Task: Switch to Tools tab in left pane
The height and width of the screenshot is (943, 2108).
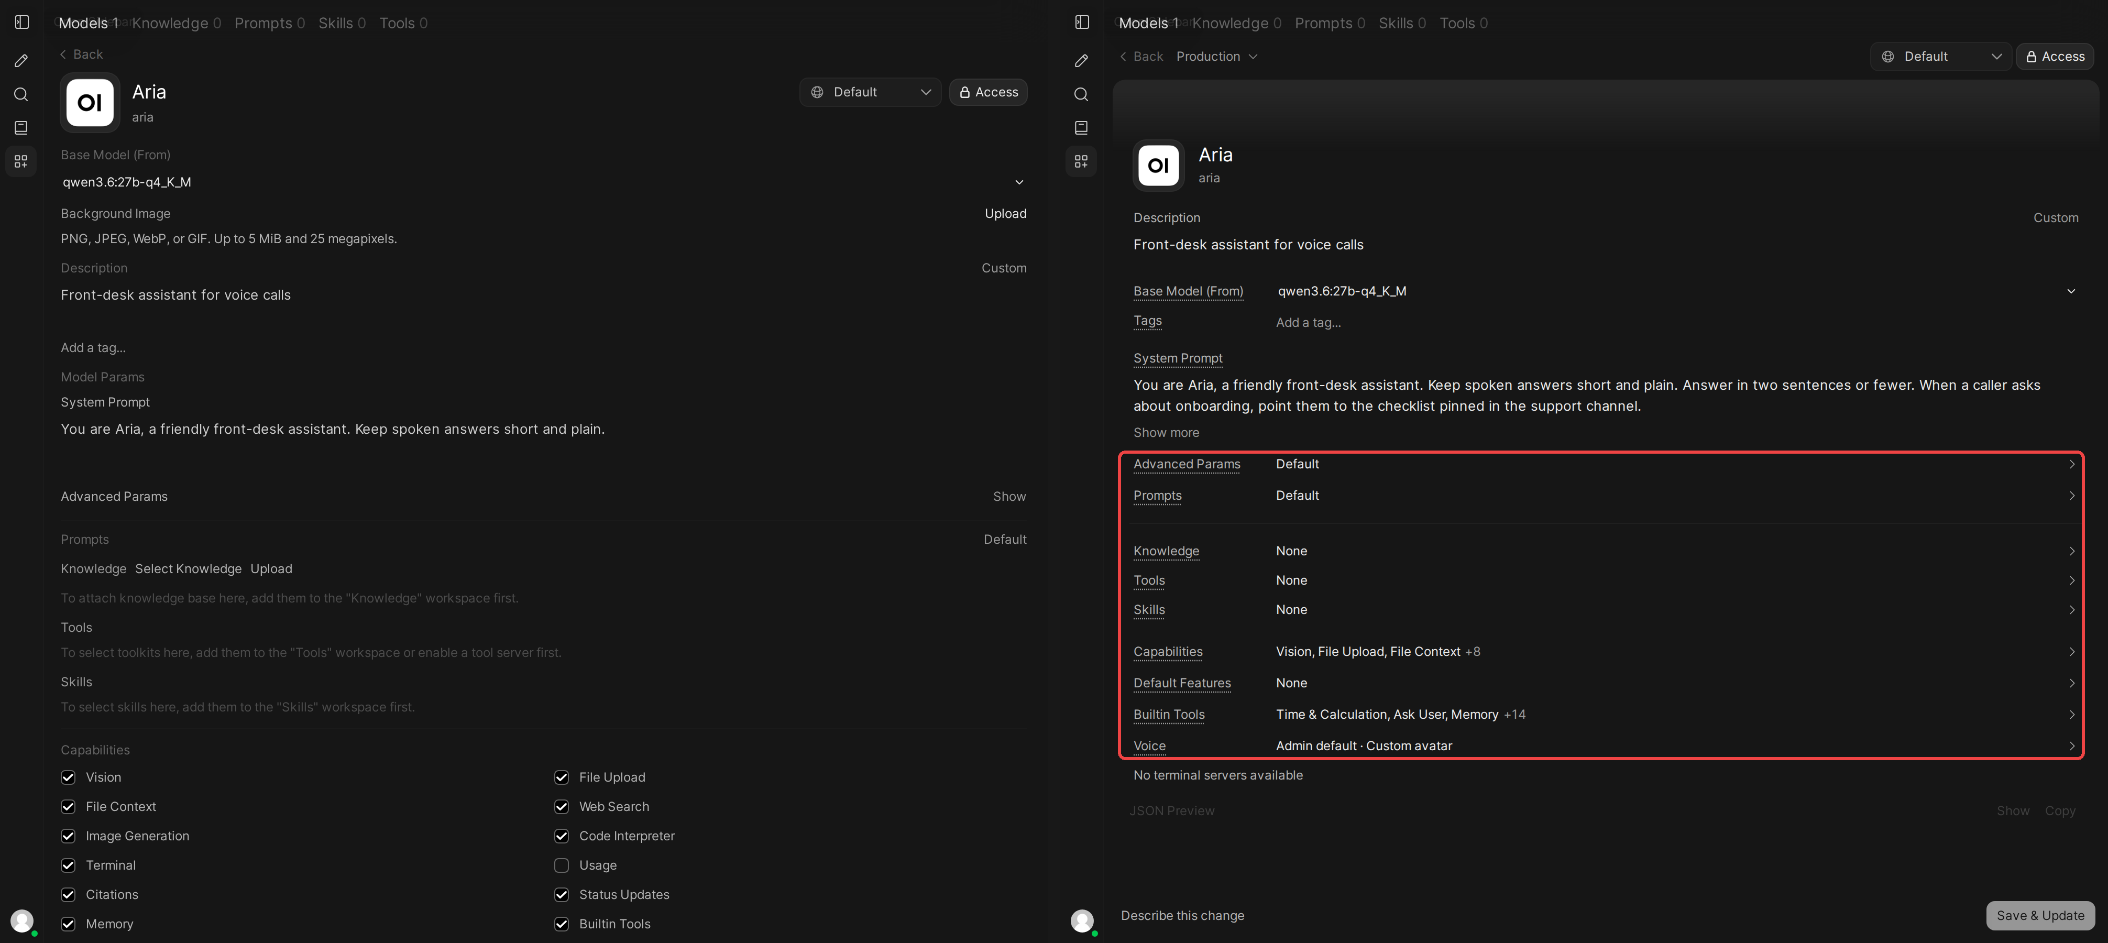Action: pyautogui.click(x=403, y=23)
